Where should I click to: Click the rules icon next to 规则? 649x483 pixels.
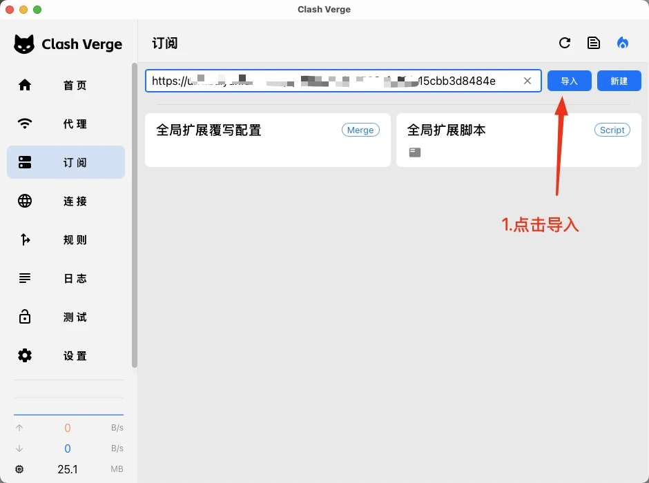(25, 239)
